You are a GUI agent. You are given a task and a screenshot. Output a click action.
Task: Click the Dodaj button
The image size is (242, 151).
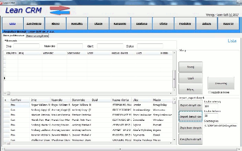coord(191,67)
